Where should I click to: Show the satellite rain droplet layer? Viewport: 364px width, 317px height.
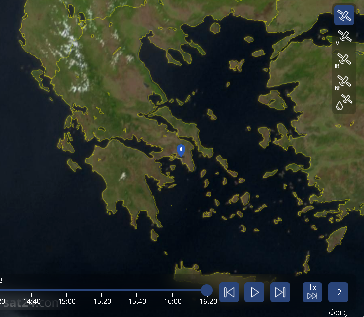[344, 103]
